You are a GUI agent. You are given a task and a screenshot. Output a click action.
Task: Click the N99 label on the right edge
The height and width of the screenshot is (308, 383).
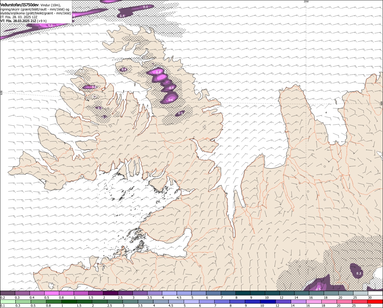[382, 103]
